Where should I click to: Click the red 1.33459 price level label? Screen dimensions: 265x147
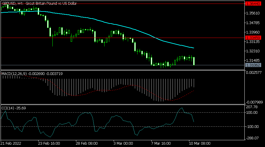click(x=253, y=38)
